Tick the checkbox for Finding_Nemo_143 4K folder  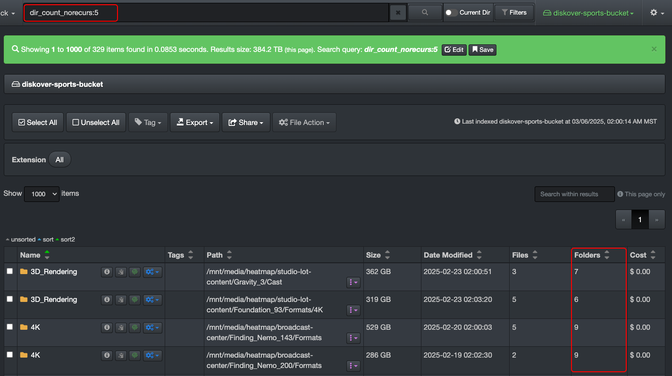[x=10, y=327]
